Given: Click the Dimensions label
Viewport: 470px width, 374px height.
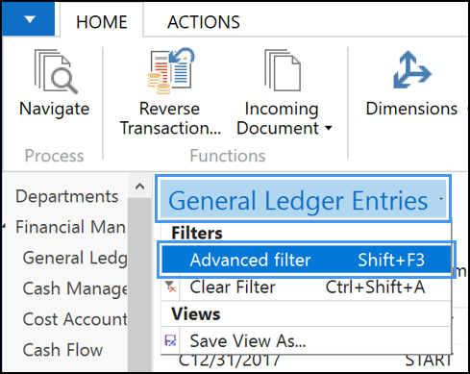Looking at the screenshot, I should (x=411, y=109).
